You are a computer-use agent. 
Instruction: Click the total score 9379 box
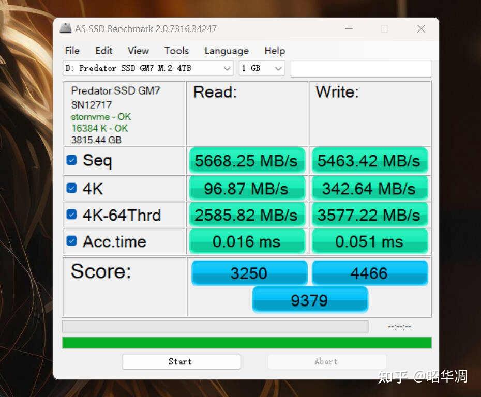point(310,300)
